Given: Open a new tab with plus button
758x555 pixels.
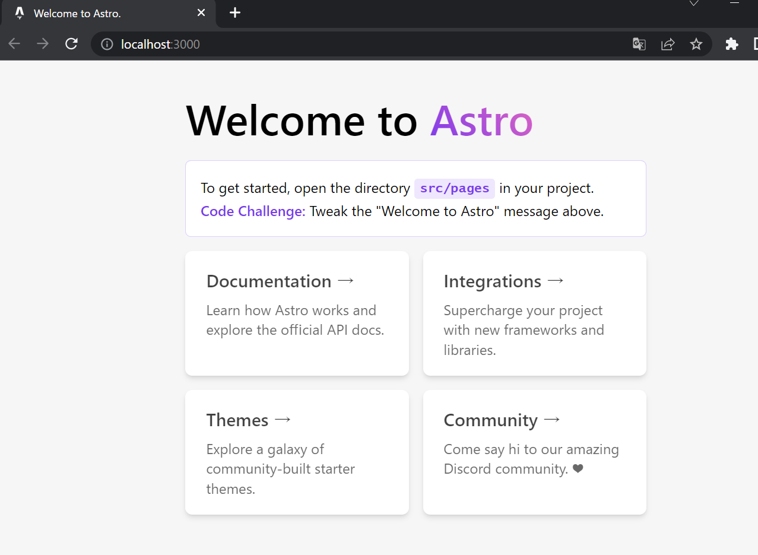Looking at the screenshot, I should click(235, 12).
